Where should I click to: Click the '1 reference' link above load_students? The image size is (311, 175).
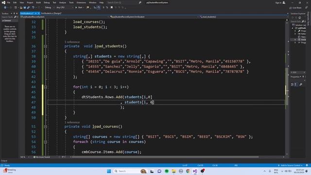coord(72,42)
